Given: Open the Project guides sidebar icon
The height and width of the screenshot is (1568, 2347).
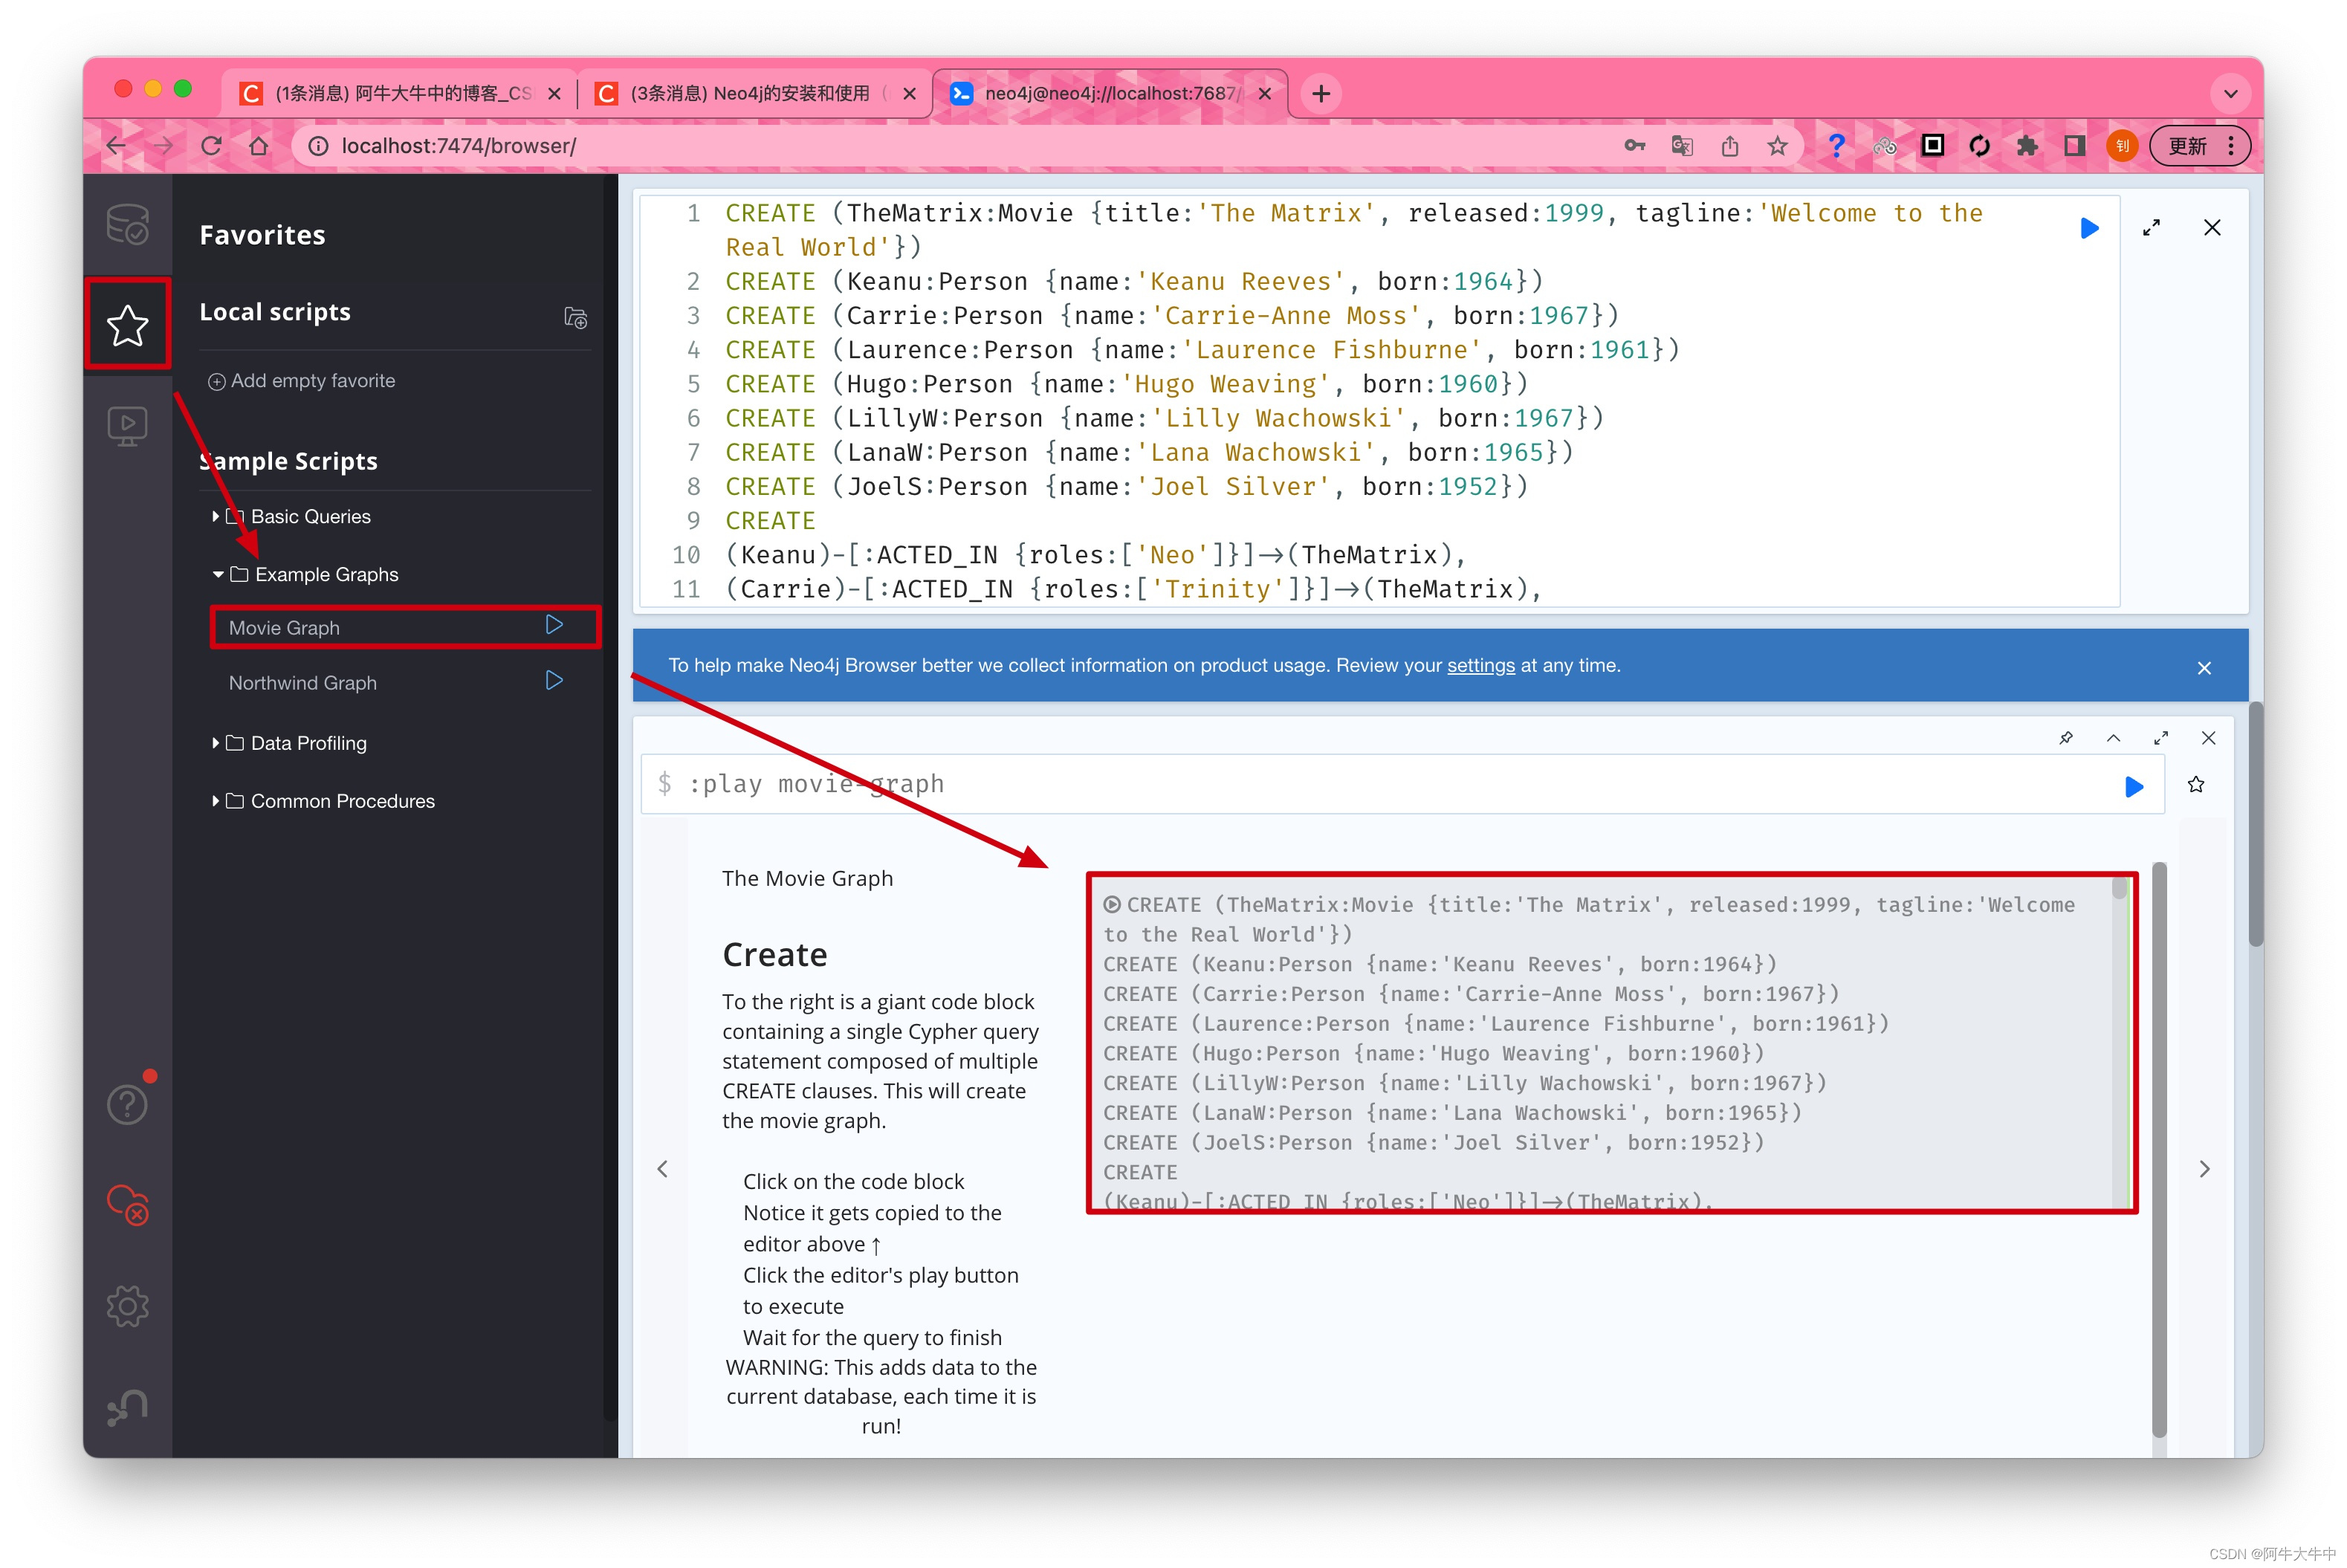Looking at the screenshot, I should [x=127, y=426].
